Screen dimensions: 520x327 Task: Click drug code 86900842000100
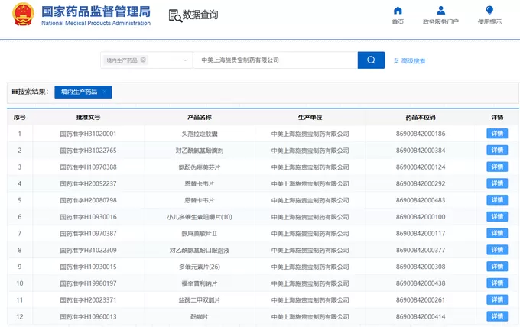tap(421, 217)
